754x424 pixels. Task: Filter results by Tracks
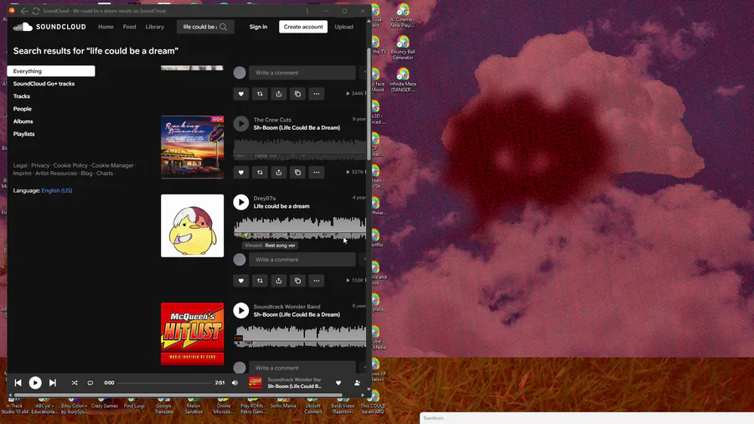(22, 96)
